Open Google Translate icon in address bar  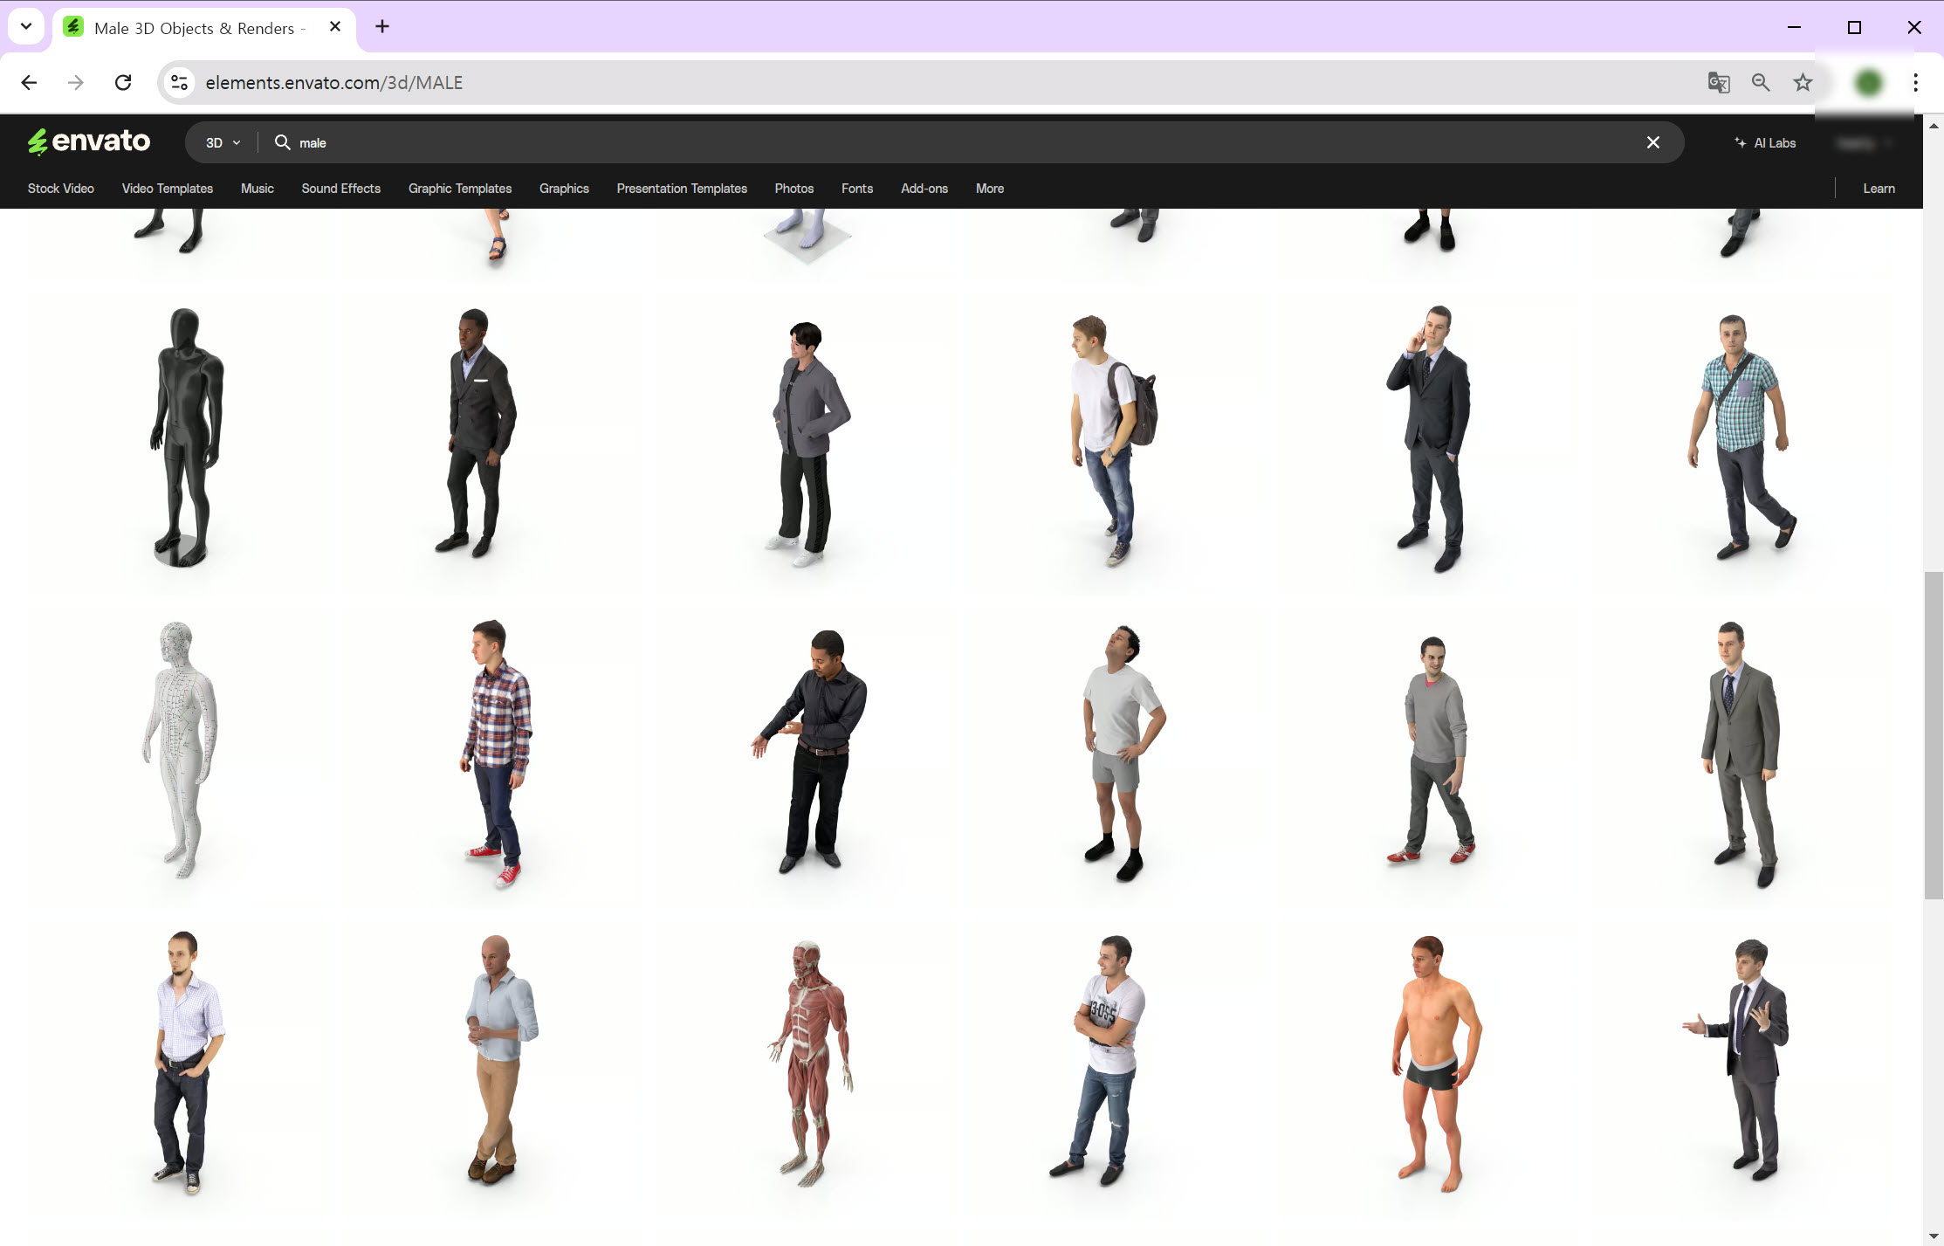coord(1718,83)
